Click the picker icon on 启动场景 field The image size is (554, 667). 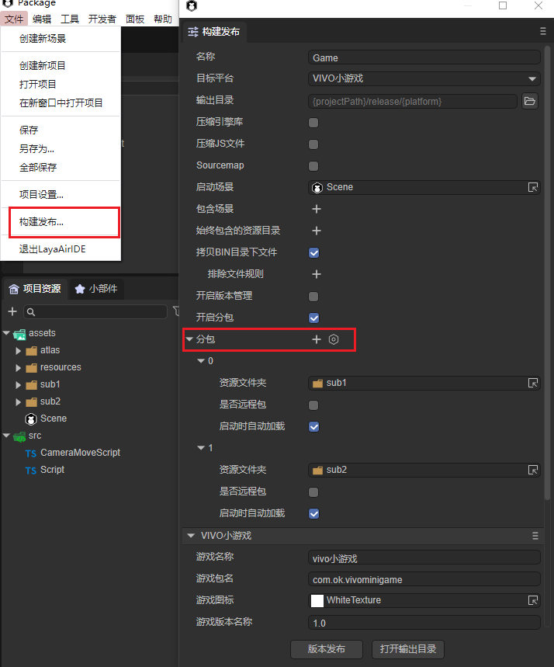(x=533, y=187)
